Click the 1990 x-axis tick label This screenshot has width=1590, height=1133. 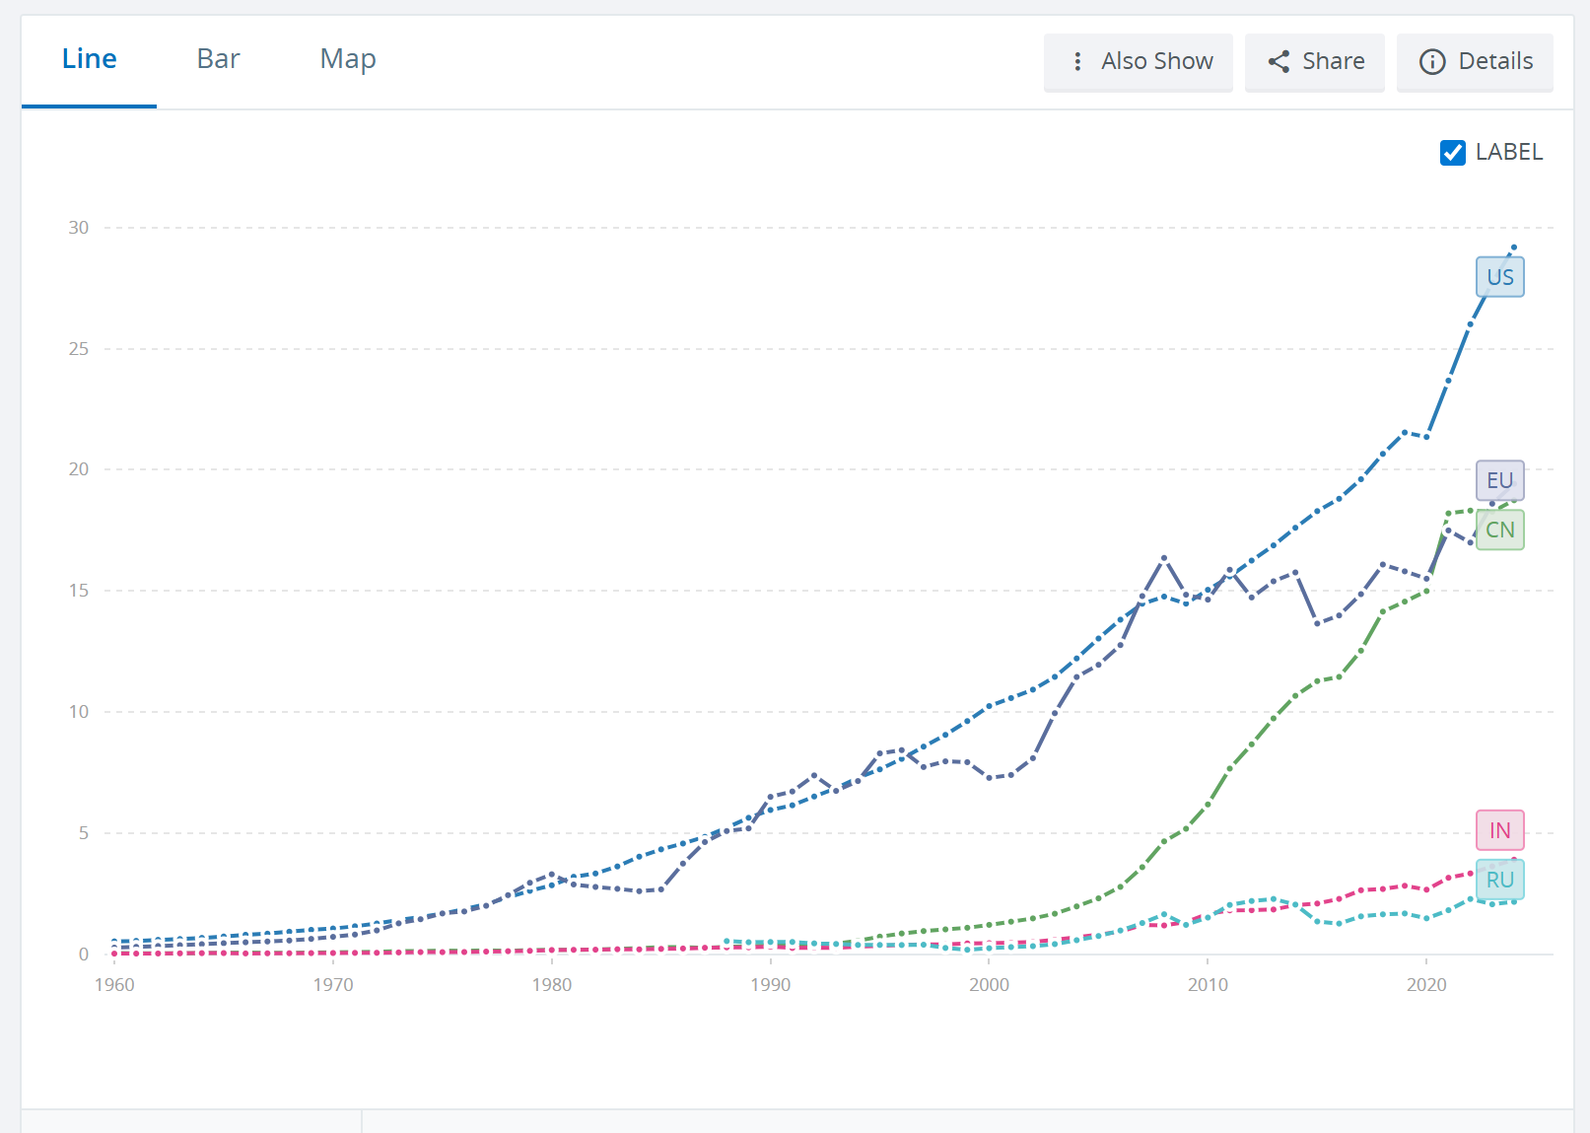770,985
